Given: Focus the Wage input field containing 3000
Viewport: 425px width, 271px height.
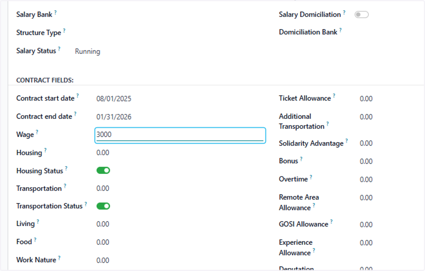Looking at the screenshot, I should point(180,135).
